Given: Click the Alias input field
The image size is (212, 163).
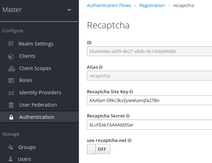Looking at the screenshot, I should pos(149,76).
